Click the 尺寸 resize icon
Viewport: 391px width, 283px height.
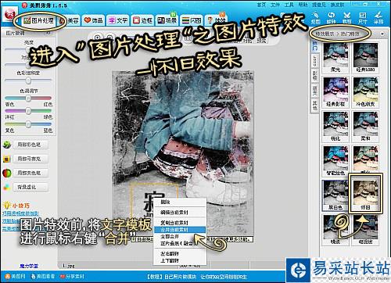click(x=363, y=18)
